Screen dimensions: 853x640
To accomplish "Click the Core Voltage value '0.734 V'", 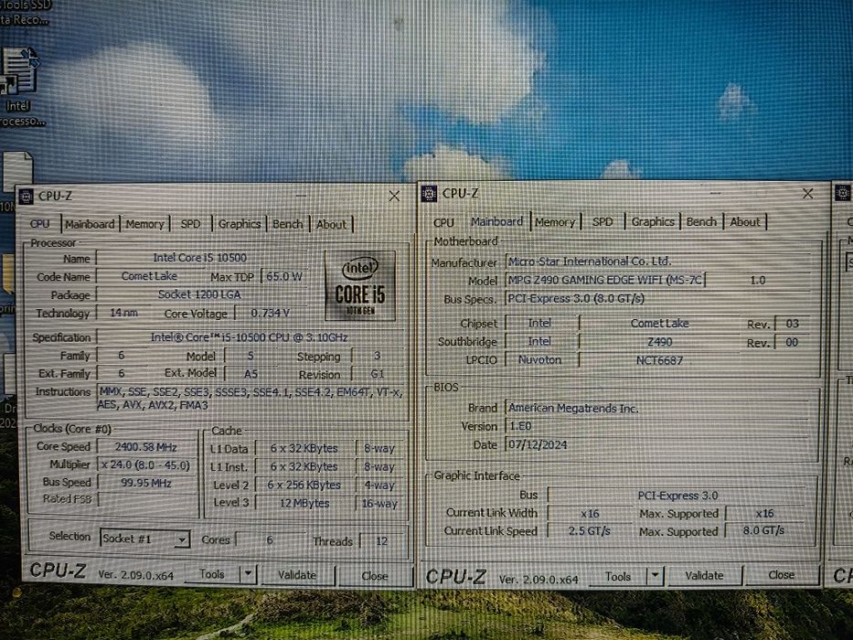I will (271, 313).
